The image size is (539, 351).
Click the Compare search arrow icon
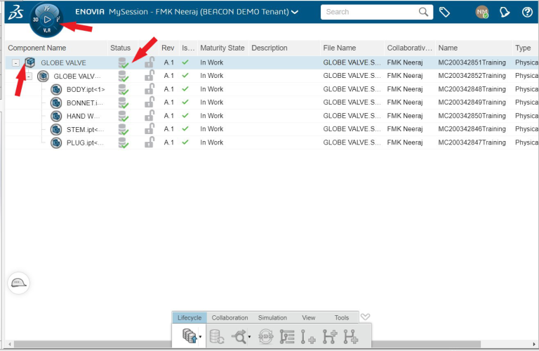[239, 336]
